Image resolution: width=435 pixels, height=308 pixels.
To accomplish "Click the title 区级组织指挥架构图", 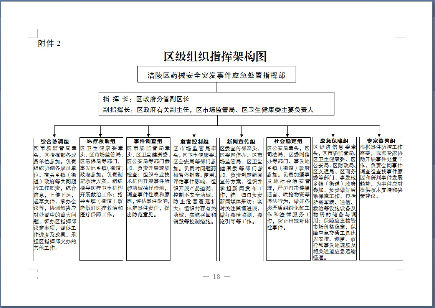I will point(215,57).
